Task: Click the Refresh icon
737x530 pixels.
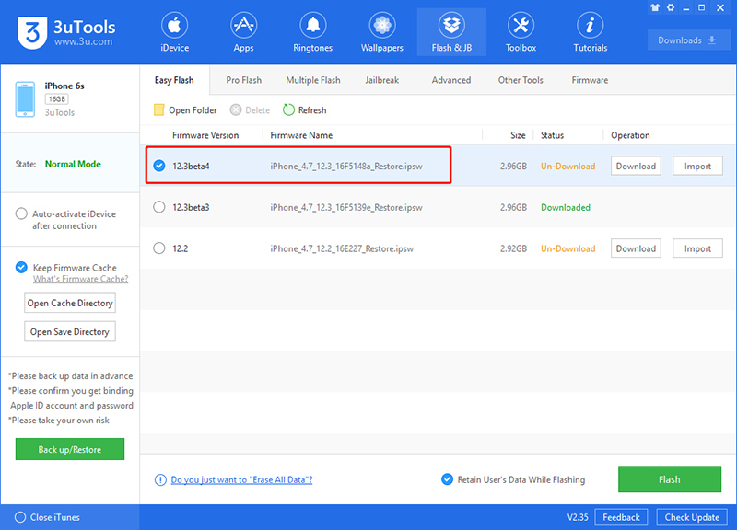Action: click(x=288, y=109)
